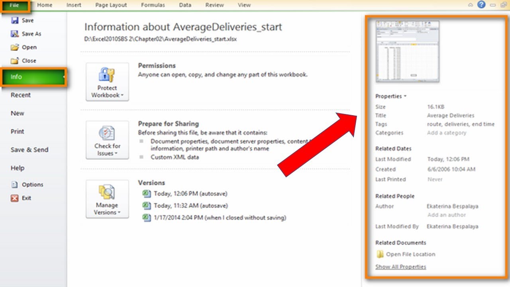Open the Data ribbon tab
Viewport: 510px width, 287px height.
coord(185,5)
